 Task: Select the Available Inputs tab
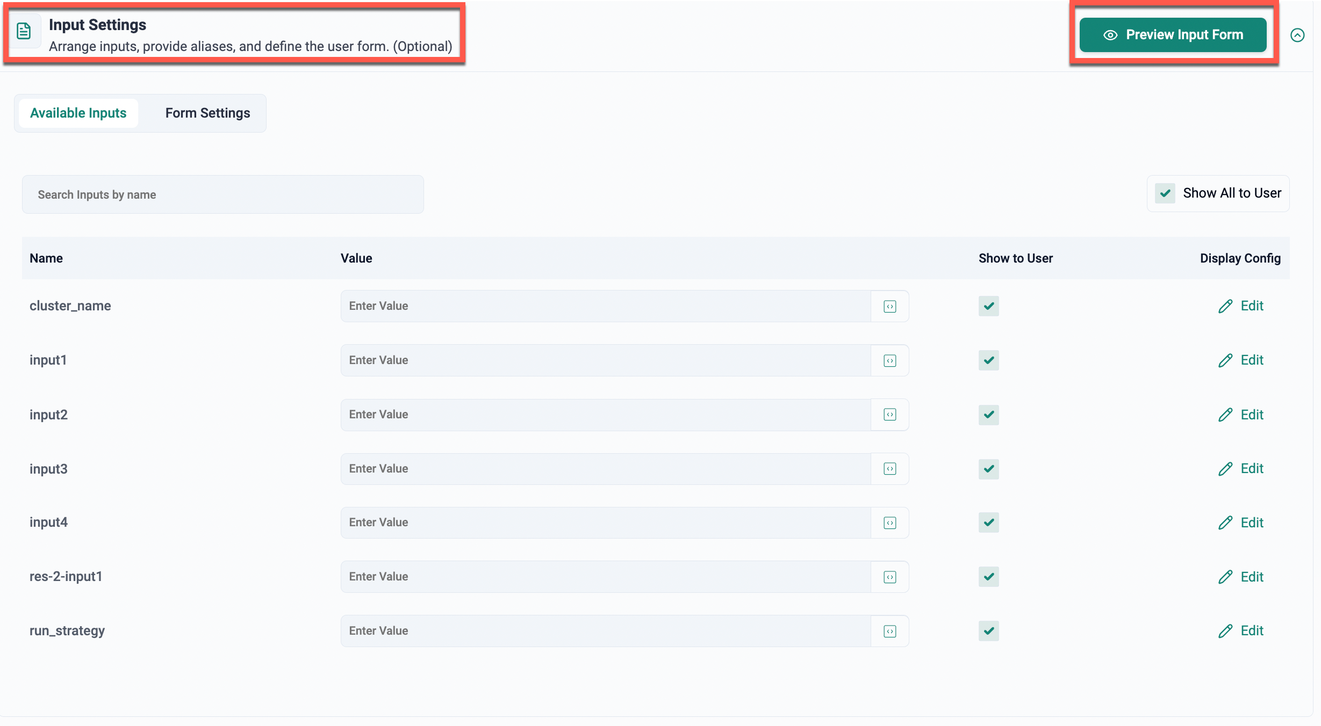78,113
